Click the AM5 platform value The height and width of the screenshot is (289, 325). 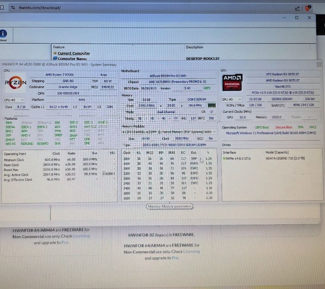pyautogui.click(x=82, y=100)
